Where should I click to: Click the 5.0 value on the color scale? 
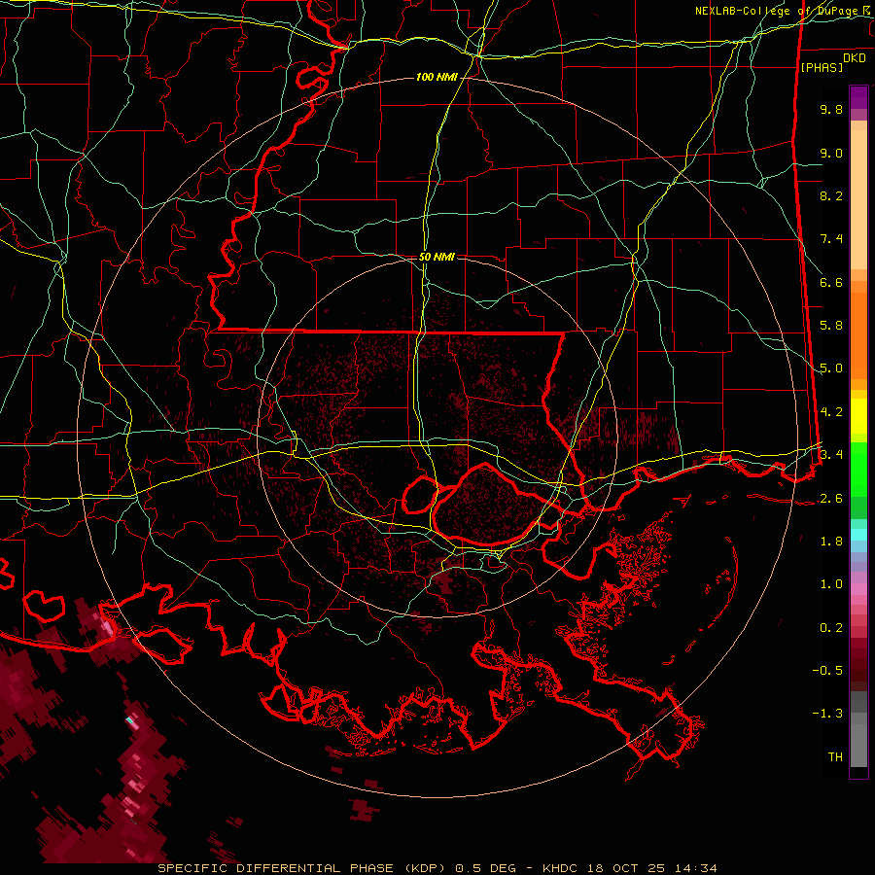[831, 368]
